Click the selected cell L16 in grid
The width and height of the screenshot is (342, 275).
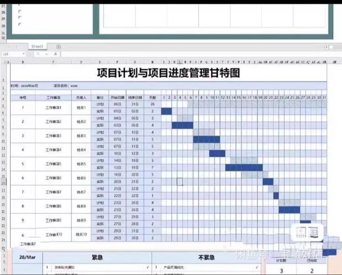click(180, 182)
